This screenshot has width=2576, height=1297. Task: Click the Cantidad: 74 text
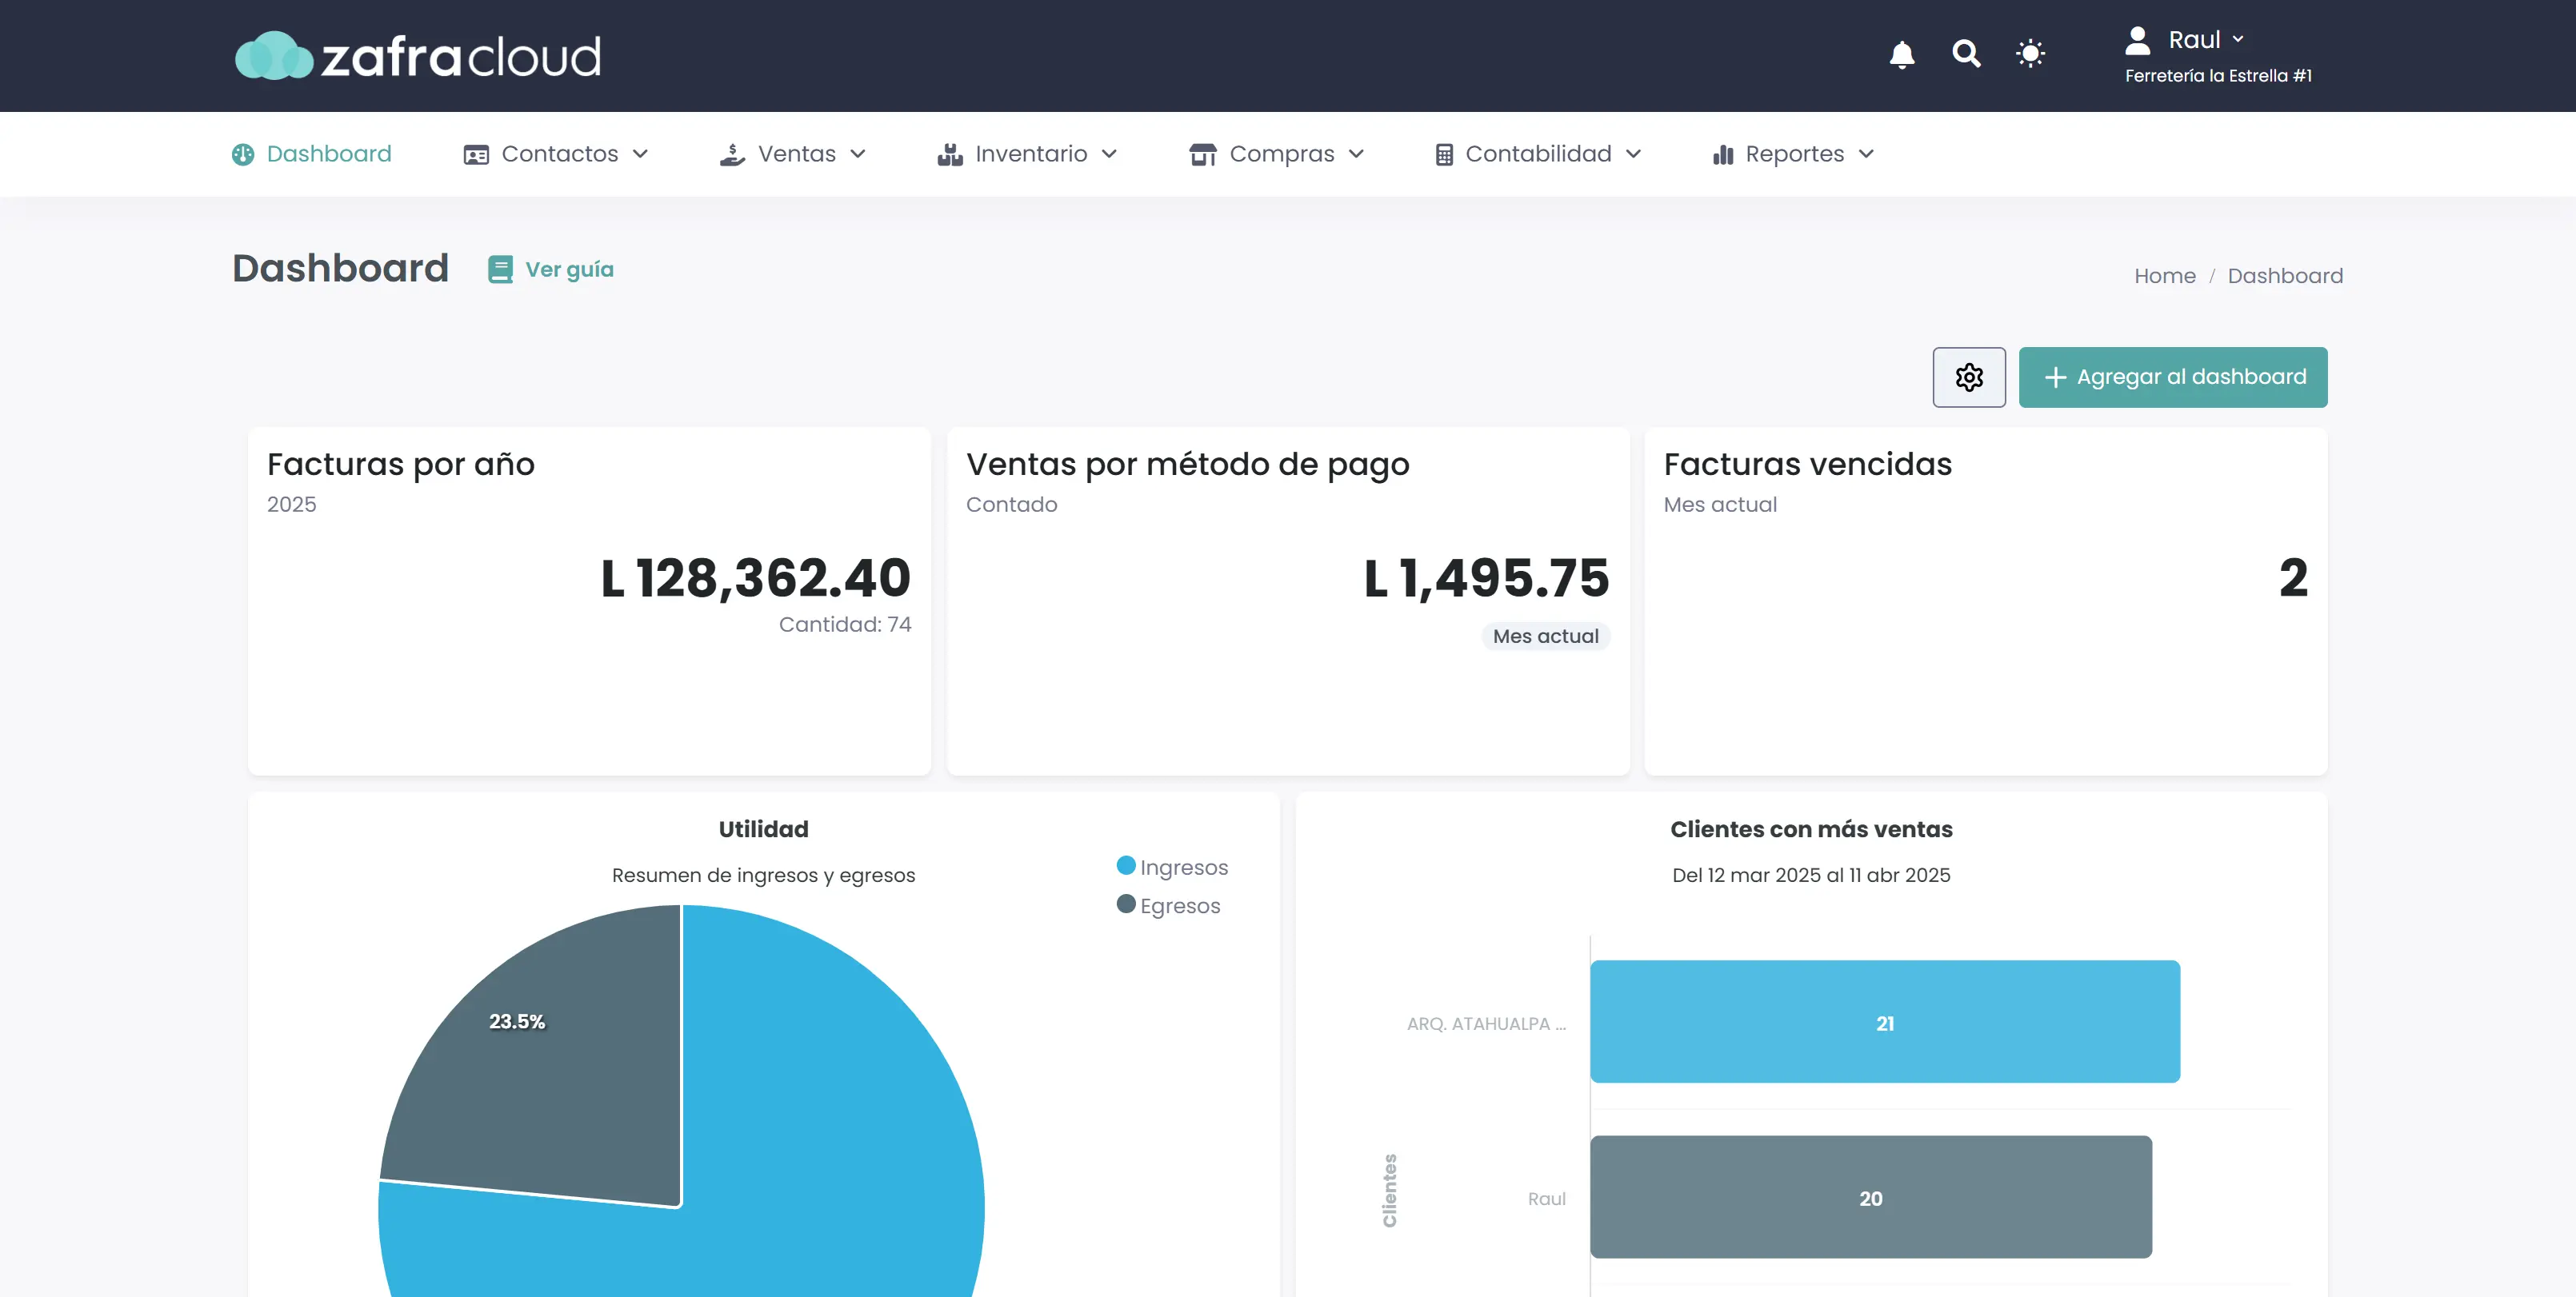[845, 625]
